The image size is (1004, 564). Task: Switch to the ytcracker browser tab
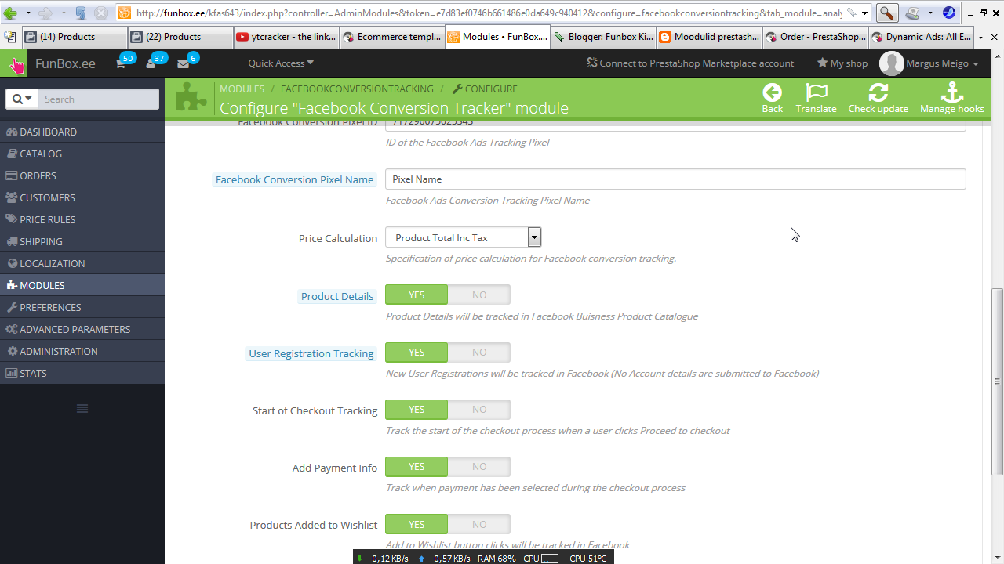coord(286,37)
